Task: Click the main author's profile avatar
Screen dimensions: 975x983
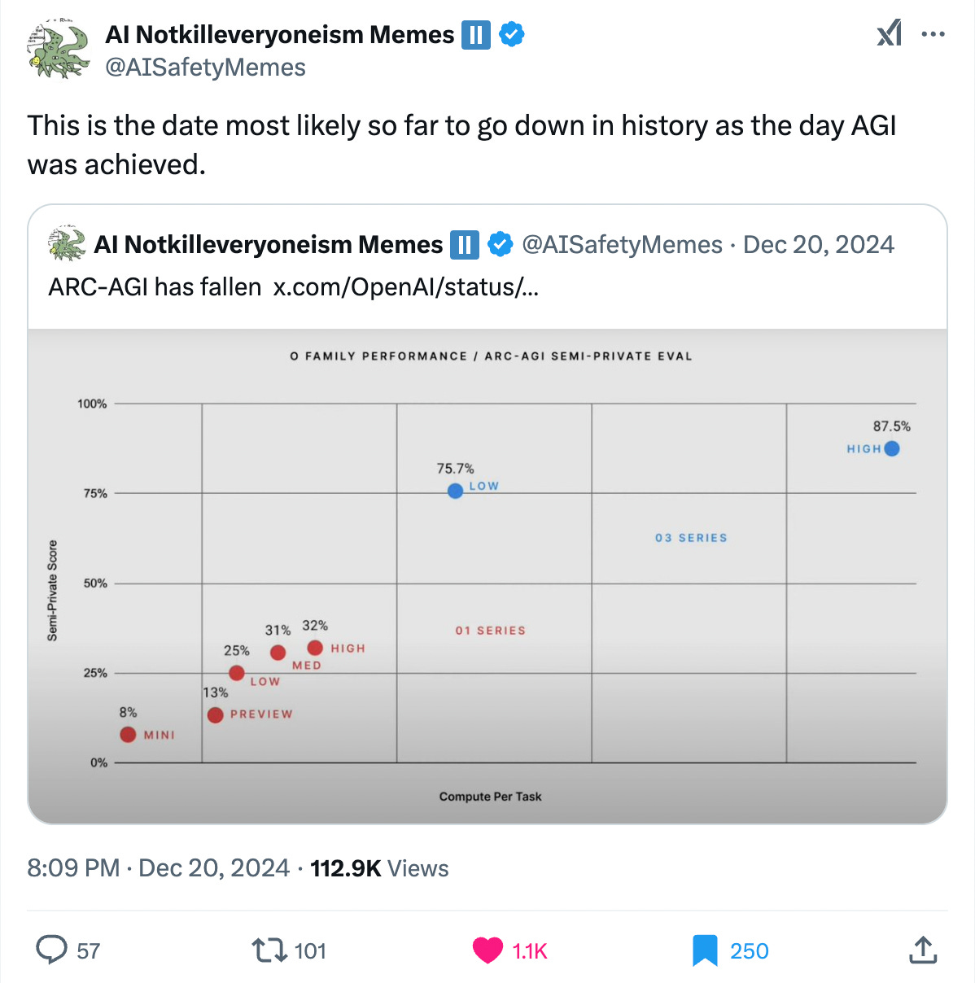Action: (x=58, y=50)
